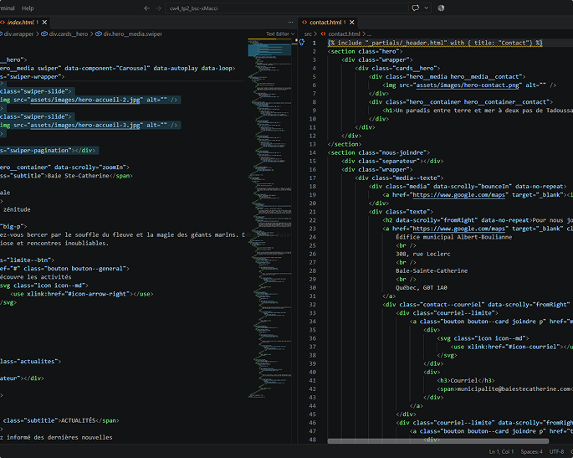This screenshot has height=458, width=573.
Task: Open link assets/images/hero-accueil-3.jpg
Action: click(x=84, y=125)
